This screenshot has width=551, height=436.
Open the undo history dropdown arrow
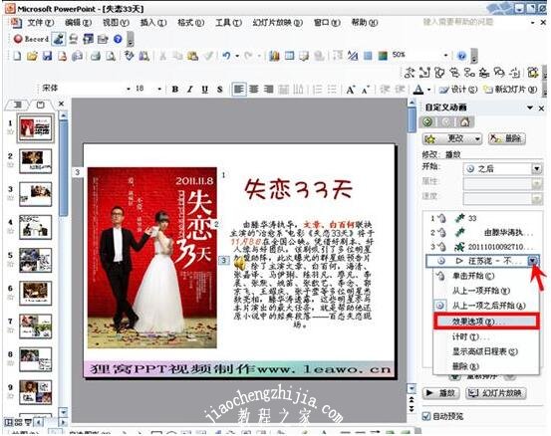click(237, 56)
